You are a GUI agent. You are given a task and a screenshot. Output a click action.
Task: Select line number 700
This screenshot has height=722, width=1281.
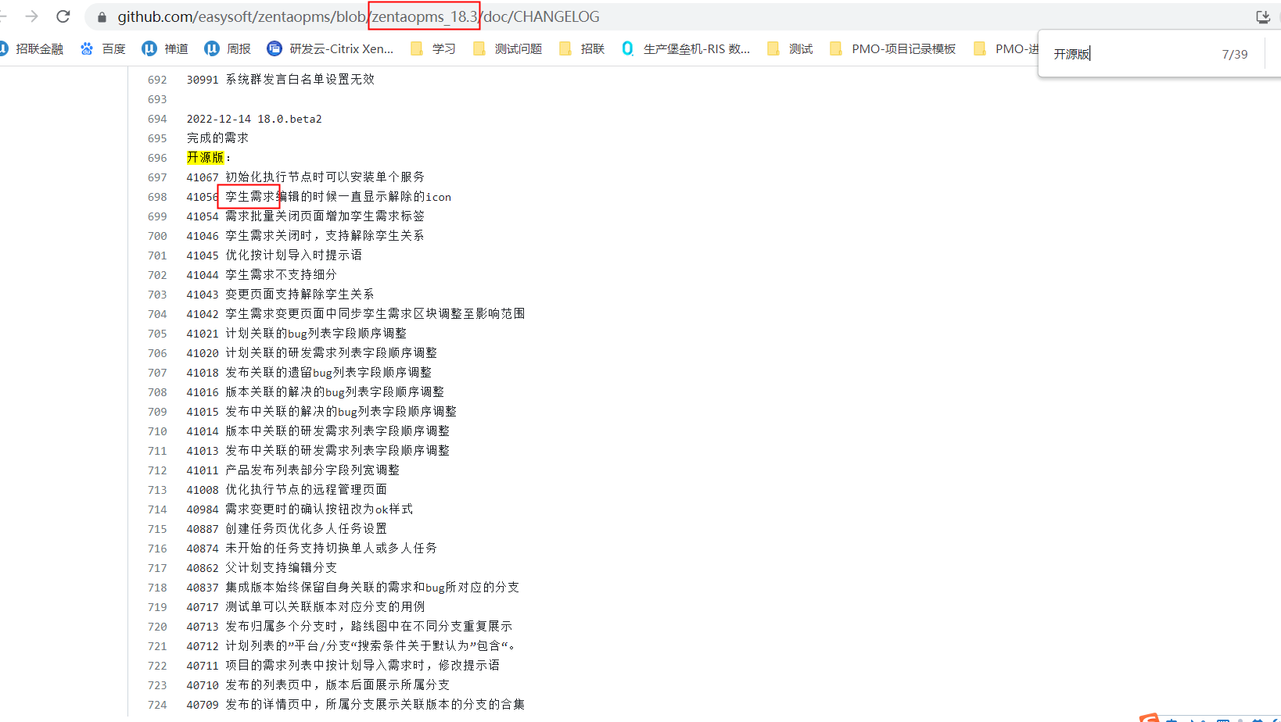(x=157, y=236)
